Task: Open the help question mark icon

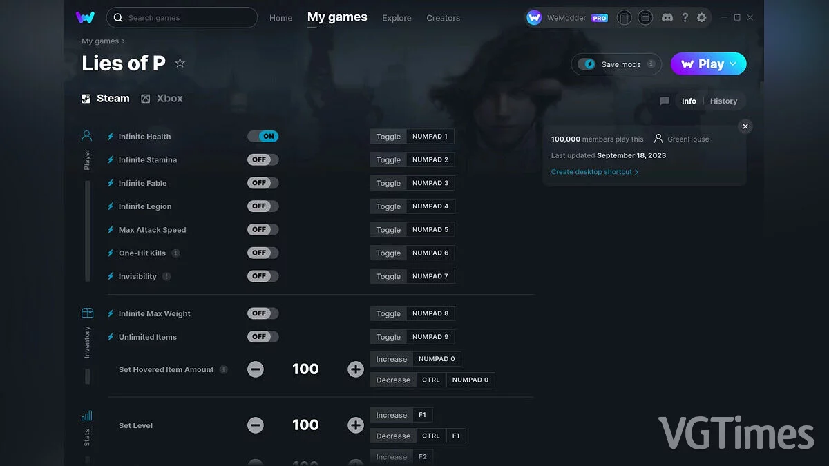Action: [x=685, y=17]
